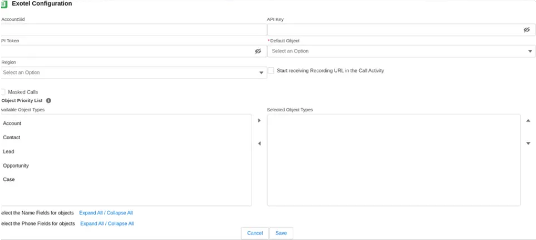Reveal the API Token with eye icon
Viewport: 536px width, 240px height.
(x=258, y=51)
